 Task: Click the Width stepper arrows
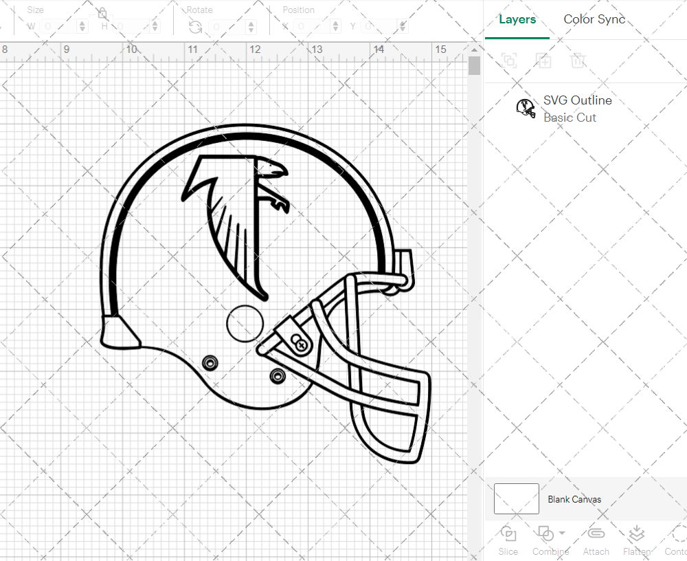point(82,26)
